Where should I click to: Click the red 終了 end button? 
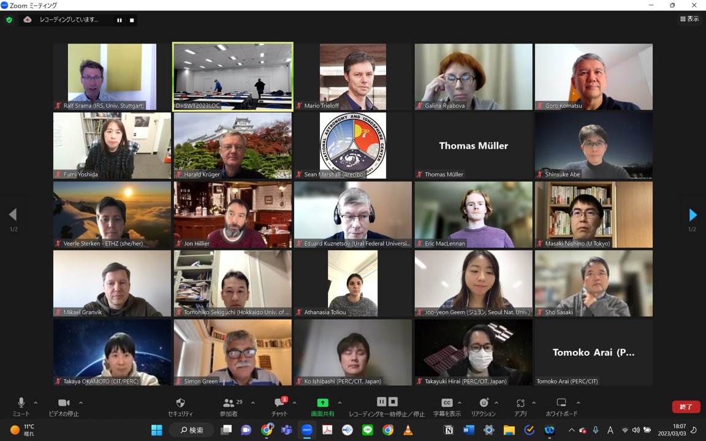(x=686, y=407)
